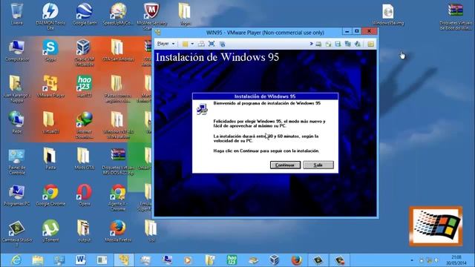Select the Windows NT 4.0 Workstation folder
The height and width of the screenshot is (267, 475).
pyautogui.click(x=118, y=125)
